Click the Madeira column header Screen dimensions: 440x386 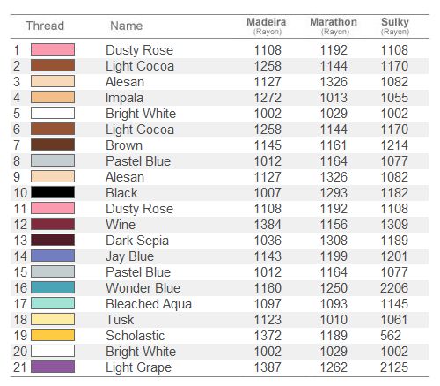coord(267,26)
